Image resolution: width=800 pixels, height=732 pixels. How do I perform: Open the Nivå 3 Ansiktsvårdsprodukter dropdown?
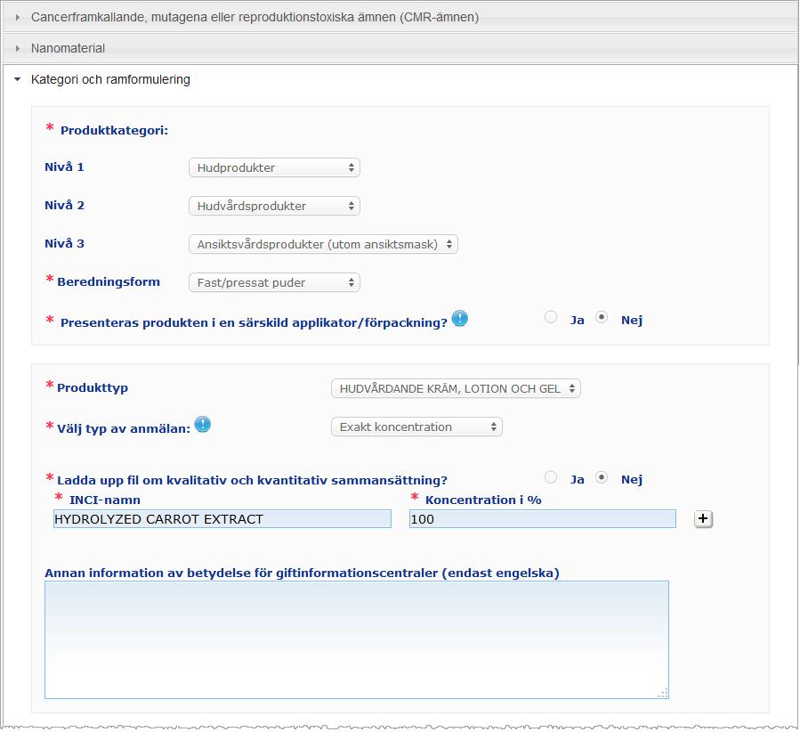(323, 244)
